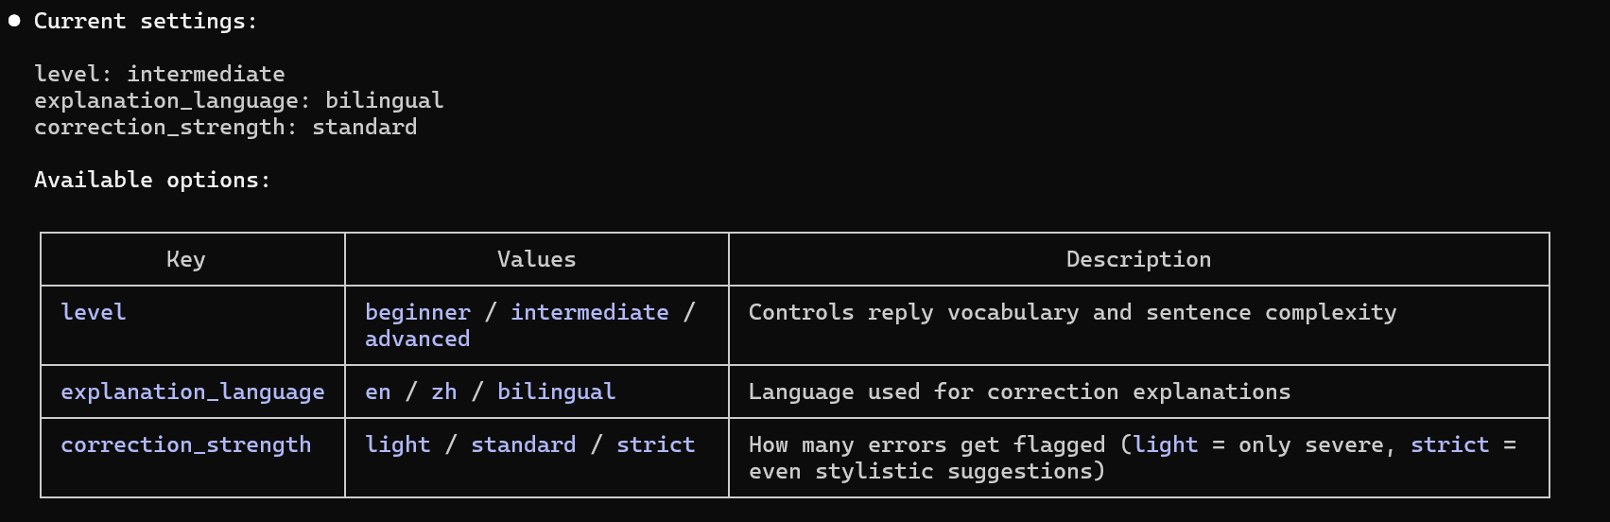The width and height of the screenshot is (1610, 522).
Task: Select the strict value in Values column
Action: pos(655,444)
